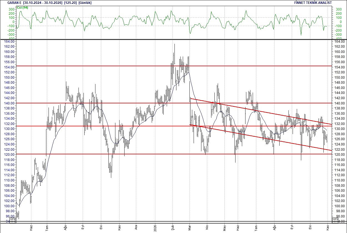
Task: Click 140.00 on the left price axis
Action: click(9, 103)
